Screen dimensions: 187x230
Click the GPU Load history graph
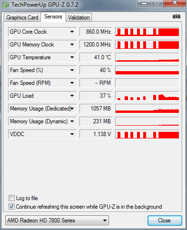pos(147,96)
